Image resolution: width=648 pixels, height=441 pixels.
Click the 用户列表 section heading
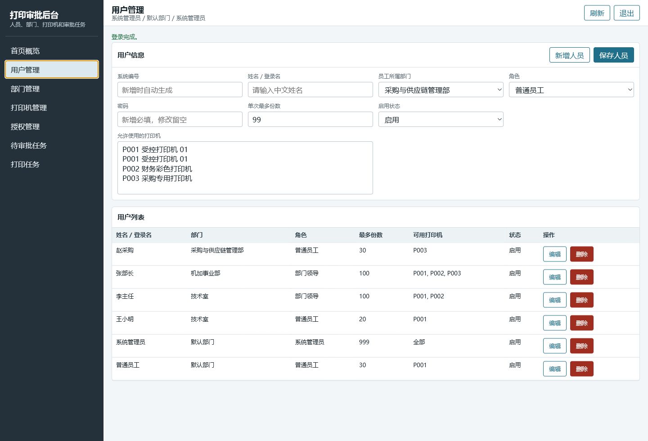click(x=130, y=217)
